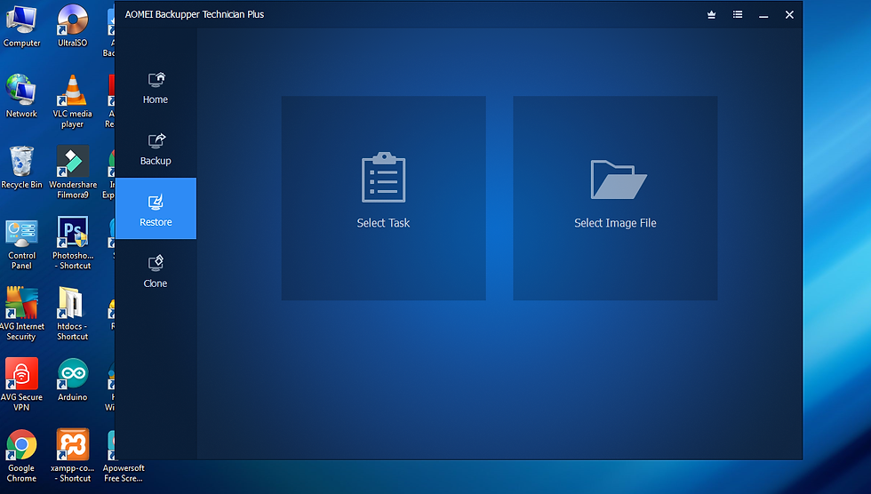Select the Restore sidebar item
871x494 pixels.
[x=156, y=209]
